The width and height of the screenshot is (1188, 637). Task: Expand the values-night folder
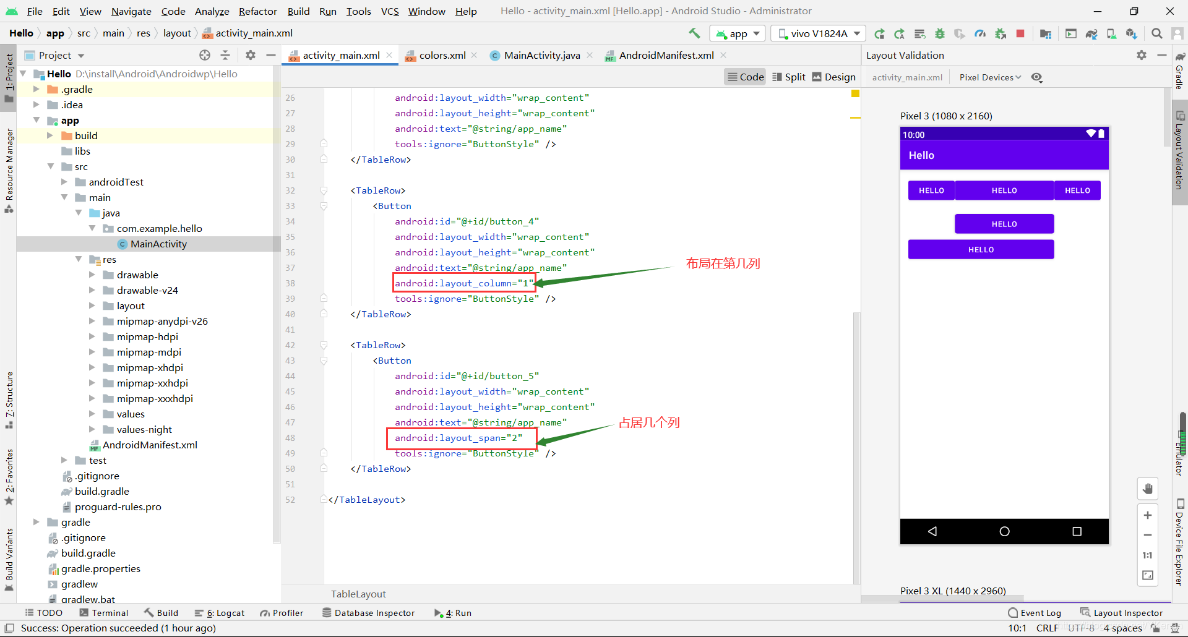click(92, 429)
